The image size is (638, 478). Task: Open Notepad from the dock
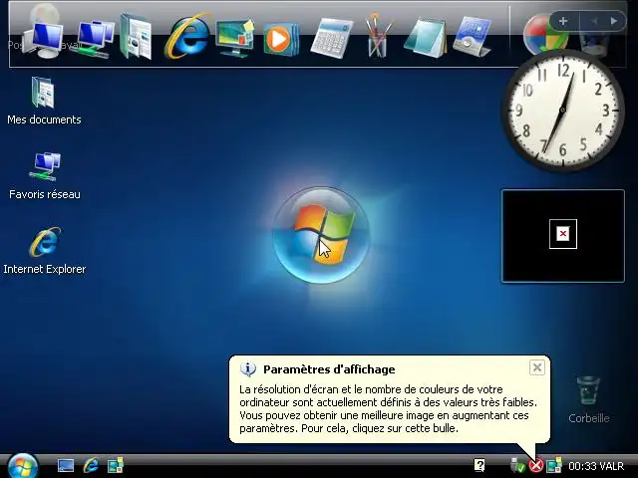(x=425, y=39)
